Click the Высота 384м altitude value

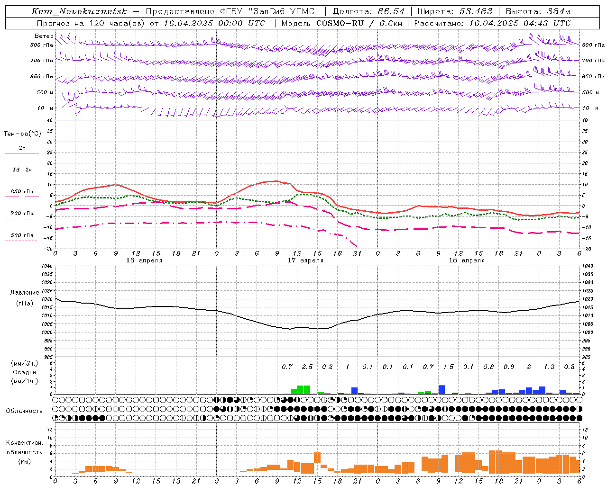pos(538,11)
